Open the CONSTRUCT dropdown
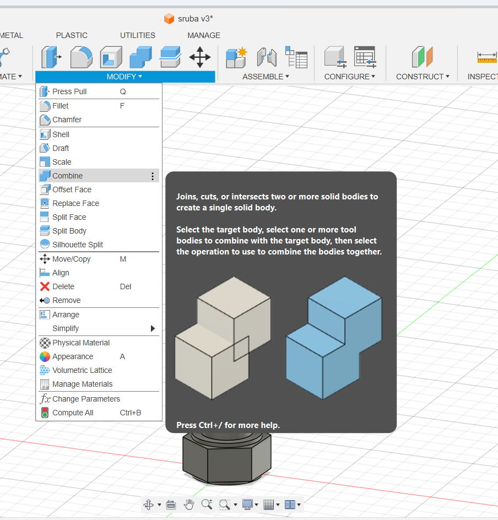Screen dimensions: 498x520 pyautogui.click(x=423, y=77)
